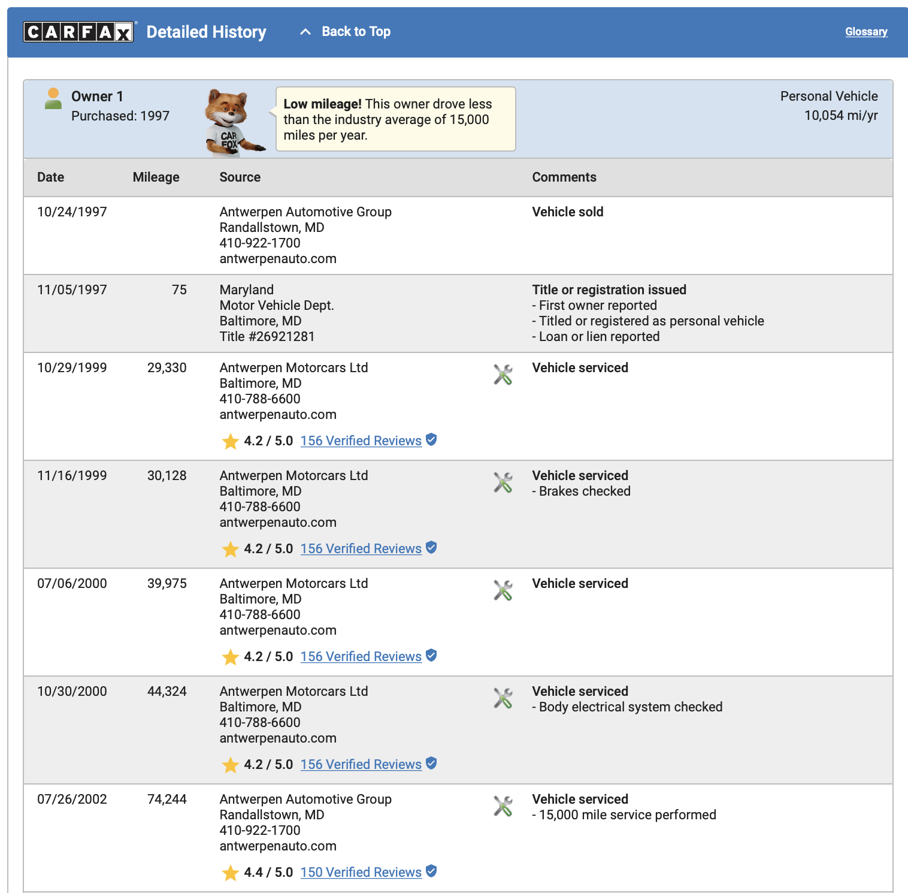Click the wrench icon for 07/06/2000 service

tap(503, 590)
